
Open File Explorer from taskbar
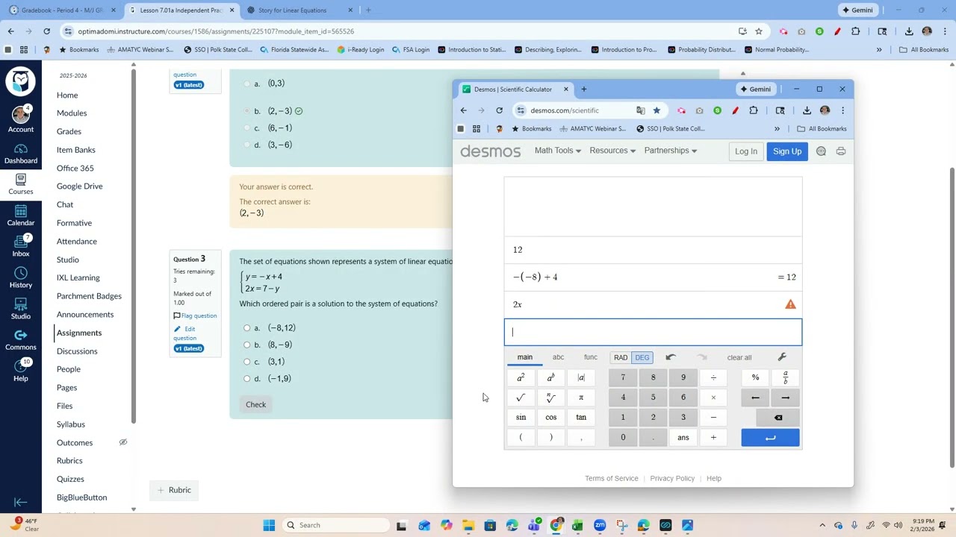pos(468,525)
